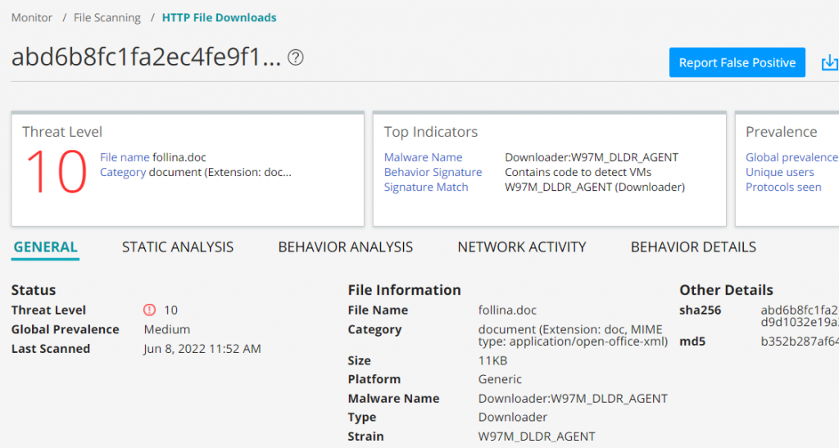This screenshot has width=839, height=448.
Task: Open File Scanning breadcrumb link
Action: click(x=107, y=17)
